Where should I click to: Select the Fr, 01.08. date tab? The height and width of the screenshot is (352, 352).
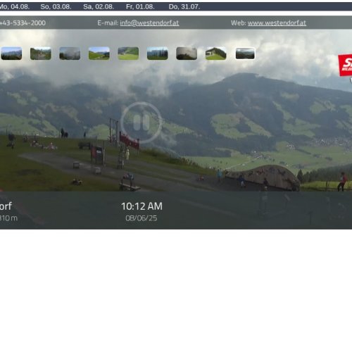(140, 7)
